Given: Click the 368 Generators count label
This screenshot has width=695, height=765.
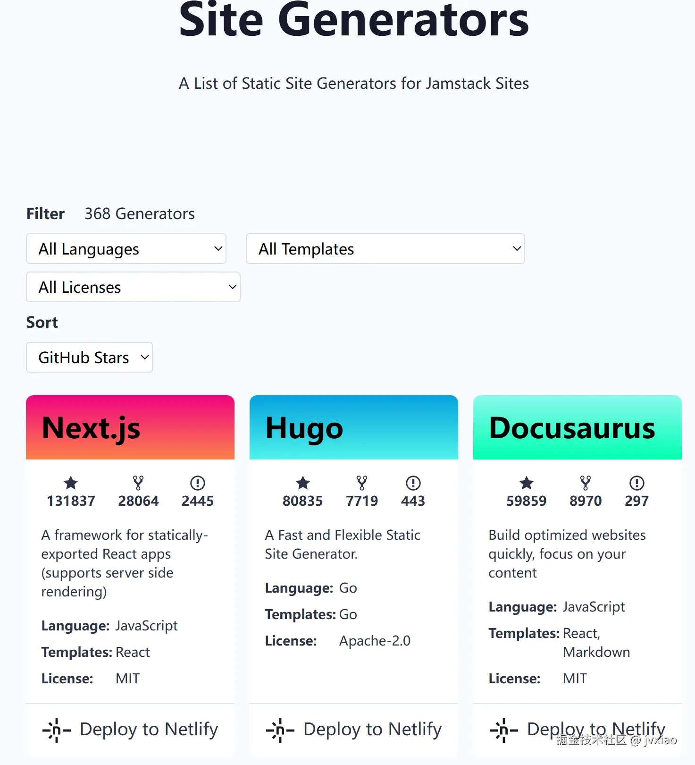Looking at the screenshot, I should click(139, 213).
